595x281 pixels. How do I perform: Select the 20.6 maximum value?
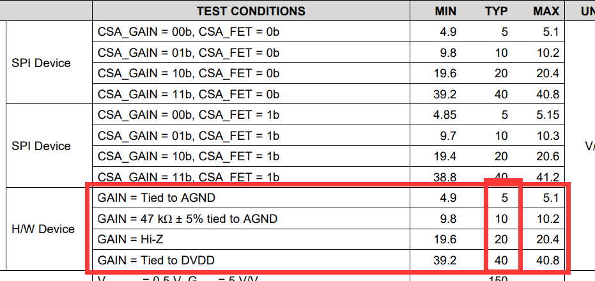pos(548,156)
